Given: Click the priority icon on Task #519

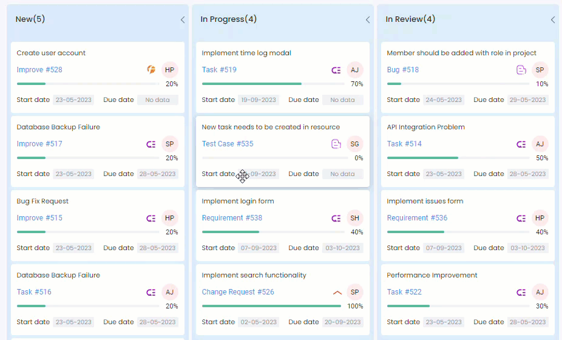Looking at the screenshot, I should [x=336, y=70].
